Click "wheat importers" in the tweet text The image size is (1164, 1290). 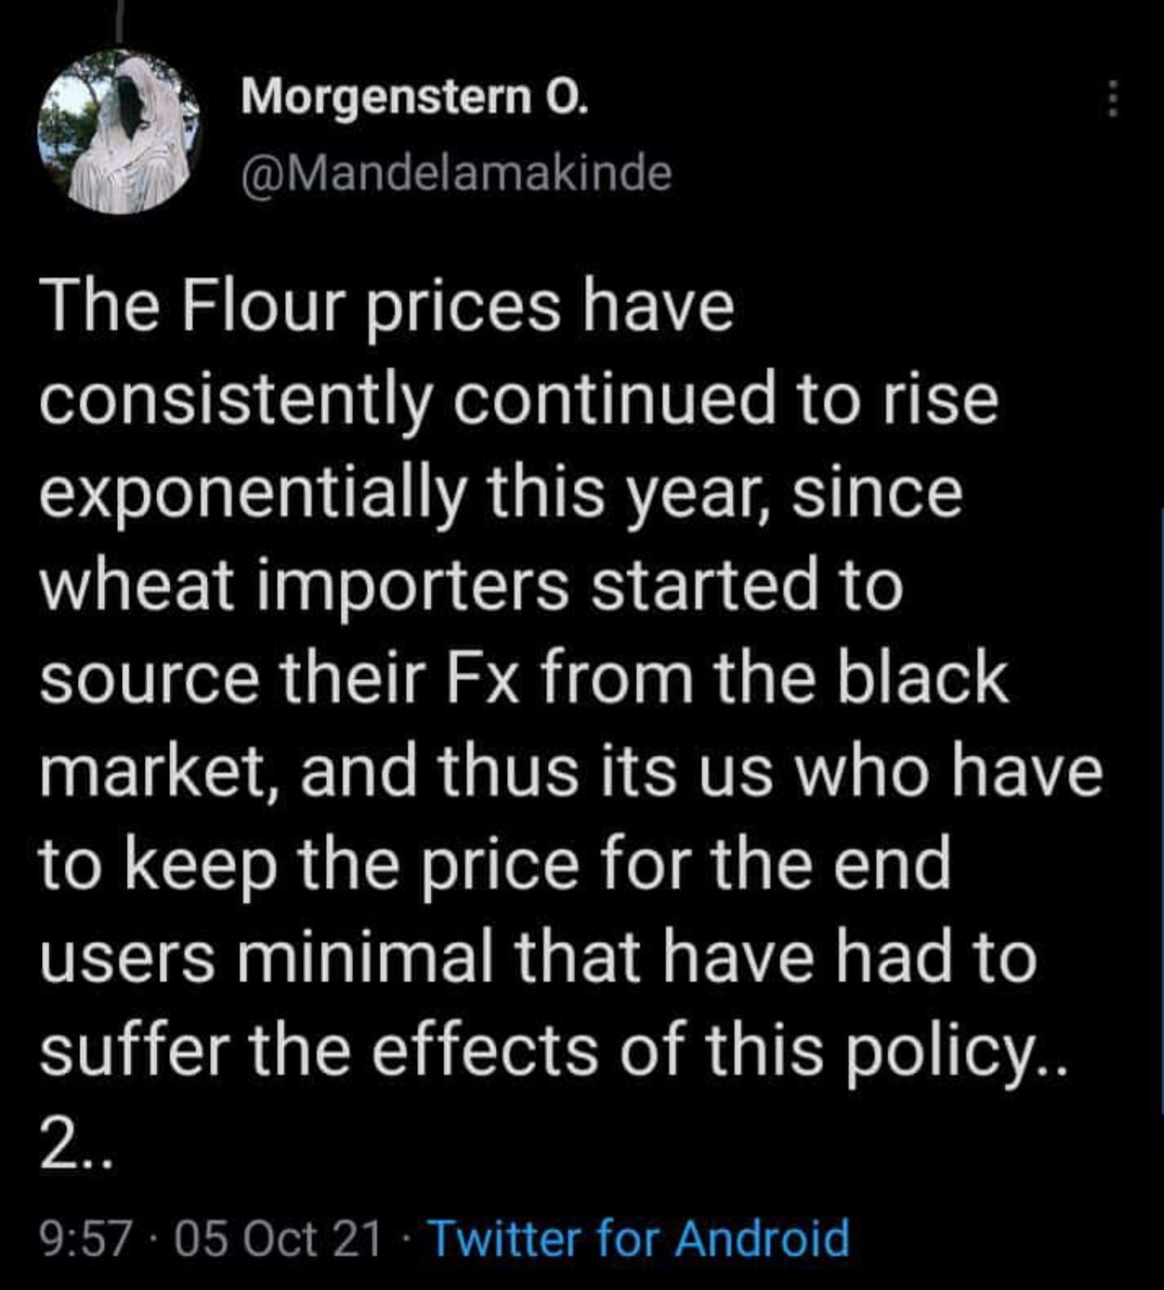click(x=304, y=586)
